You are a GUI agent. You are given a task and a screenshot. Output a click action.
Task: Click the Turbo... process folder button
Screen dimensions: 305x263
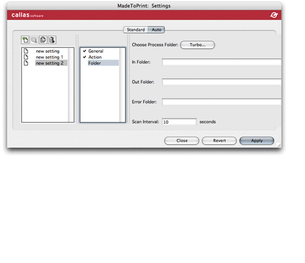(197, 45)
